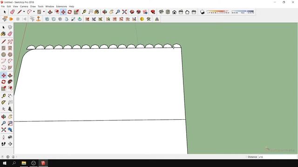The image size is (298, 167).
Task: Activate the Scale tool in top toolbar
Action: [76, 12]
